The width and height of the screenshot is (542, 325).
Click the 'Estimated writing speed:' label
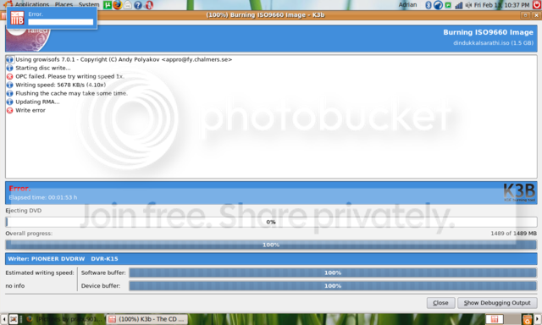40,273
